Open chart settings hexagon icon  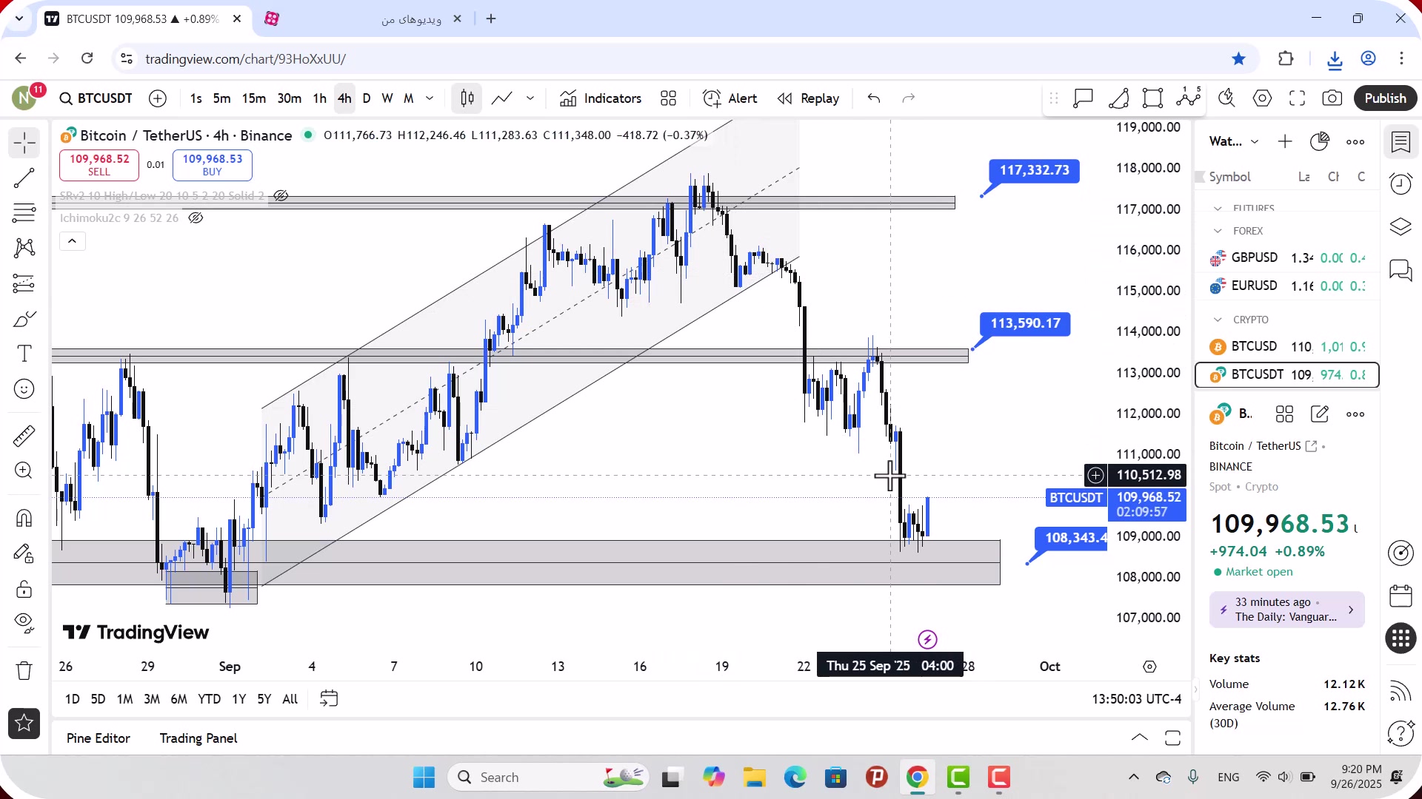click(1263, 98)
